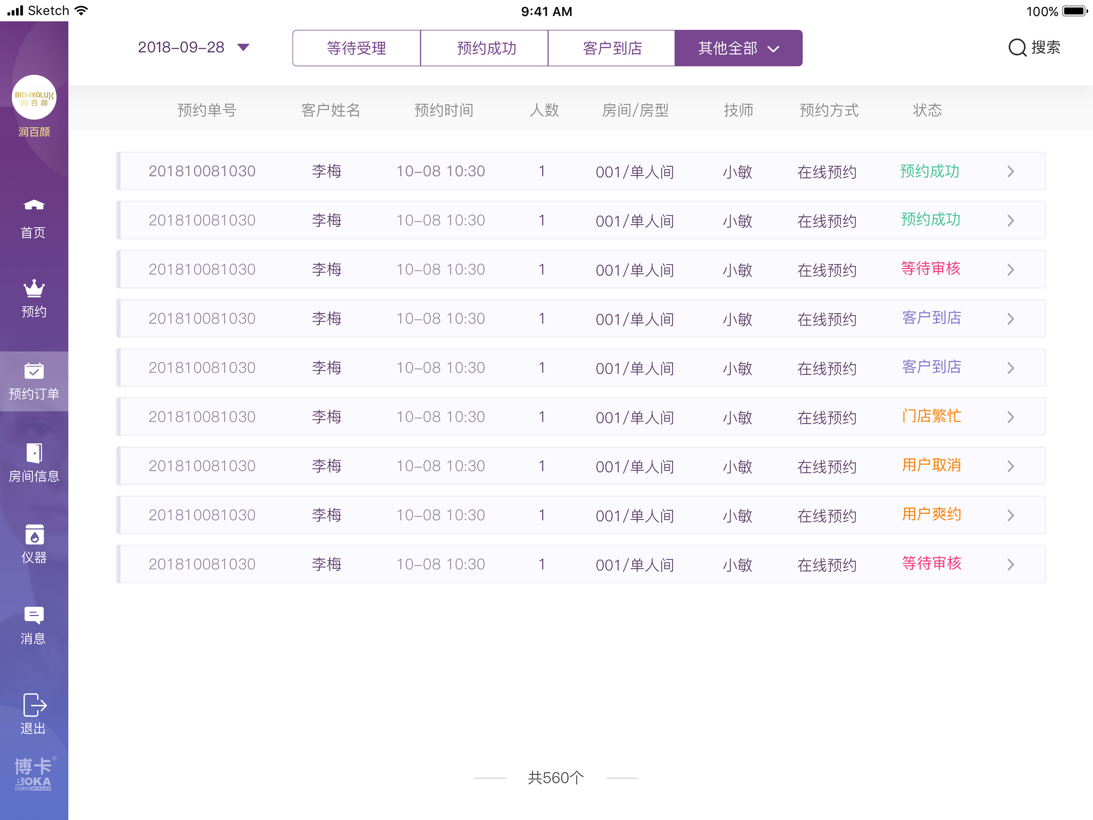Viewport: 1093px width, 820px height.
Task: Open the 2018-09-28 date dropdown
Action: pyautogui.click(x=243, y=48)
